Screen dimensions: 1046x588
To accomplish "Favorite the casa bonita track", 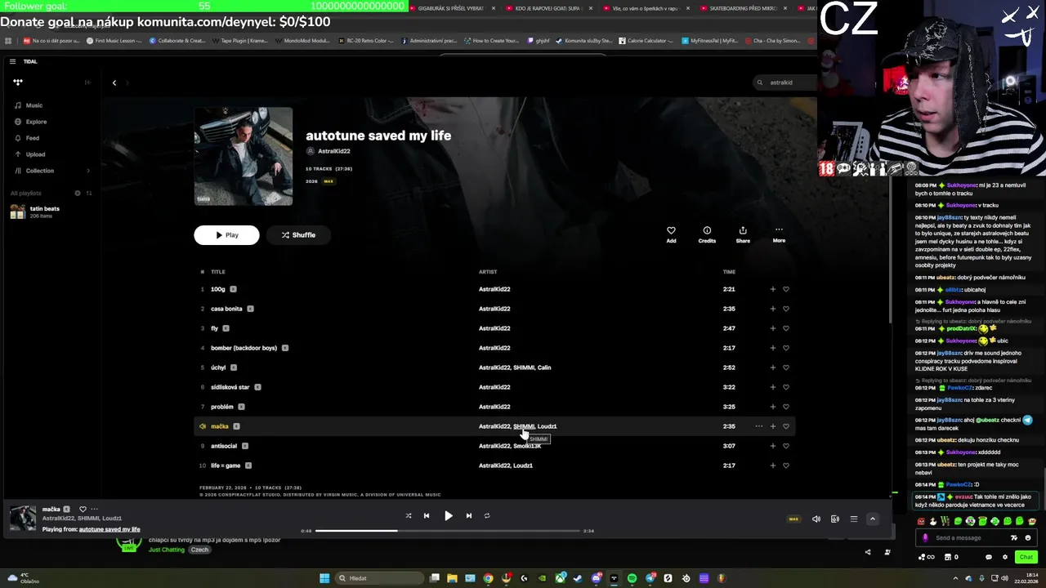I will pyautogui.click(x=786, y=309).
